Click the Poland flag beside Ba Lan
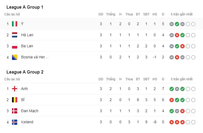The width and height of the screenshot is (203, 133). 15,46
